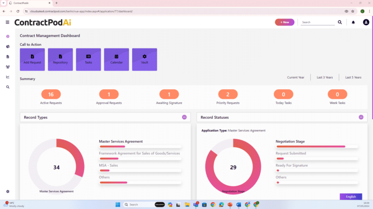Screen dimensions: 373x209
Task: Open Microsoft Edge from the taskbar
Action: 221,205
